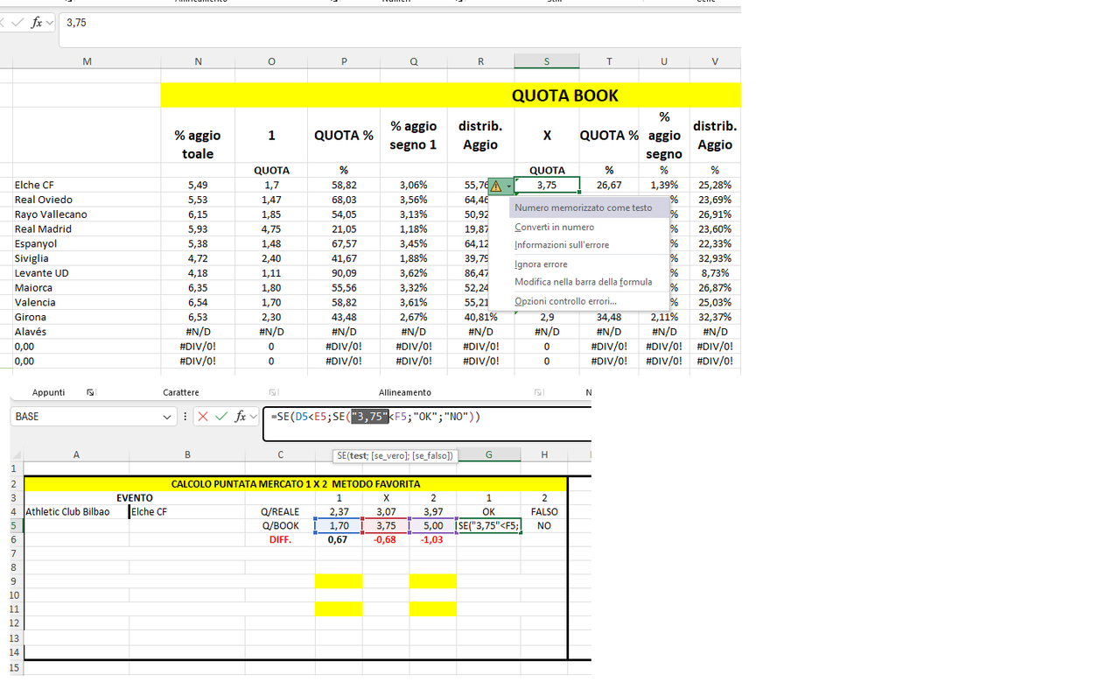Image resolution: width=1120 pixels, height=689 pixels.
Task: Click the 32,93% cell in the Siviglia row
Action: (x=715, y=258)
